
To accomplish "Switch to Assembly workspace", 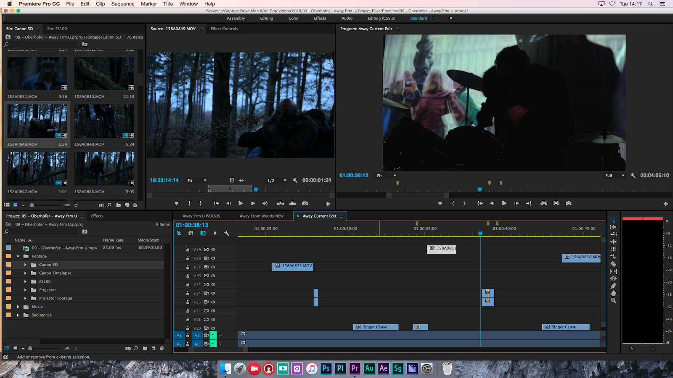I will (x=236, y=18).
